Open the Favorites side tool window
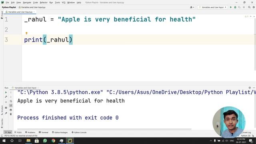Screen dimensions: 256x144 tap(2, 123)
